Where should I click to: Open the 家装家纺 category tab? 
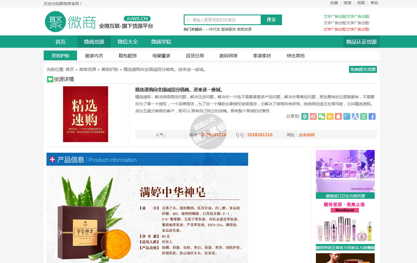coord(262,56)
